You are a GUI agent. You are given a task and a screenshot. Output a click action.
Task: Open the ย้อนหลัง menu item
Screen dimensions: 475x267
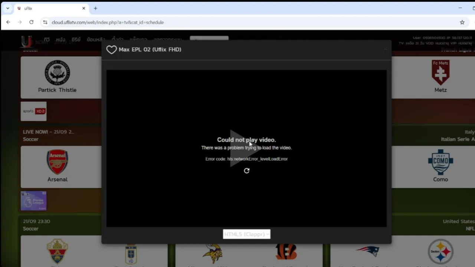(96, 40)
